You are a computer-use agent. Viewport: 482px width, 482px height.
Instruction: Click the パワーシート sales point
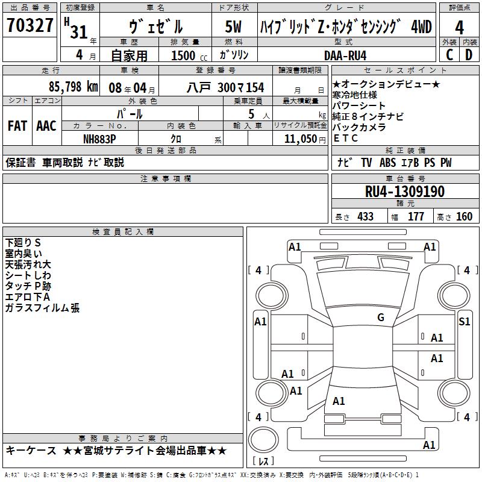(x=358, y=106)
